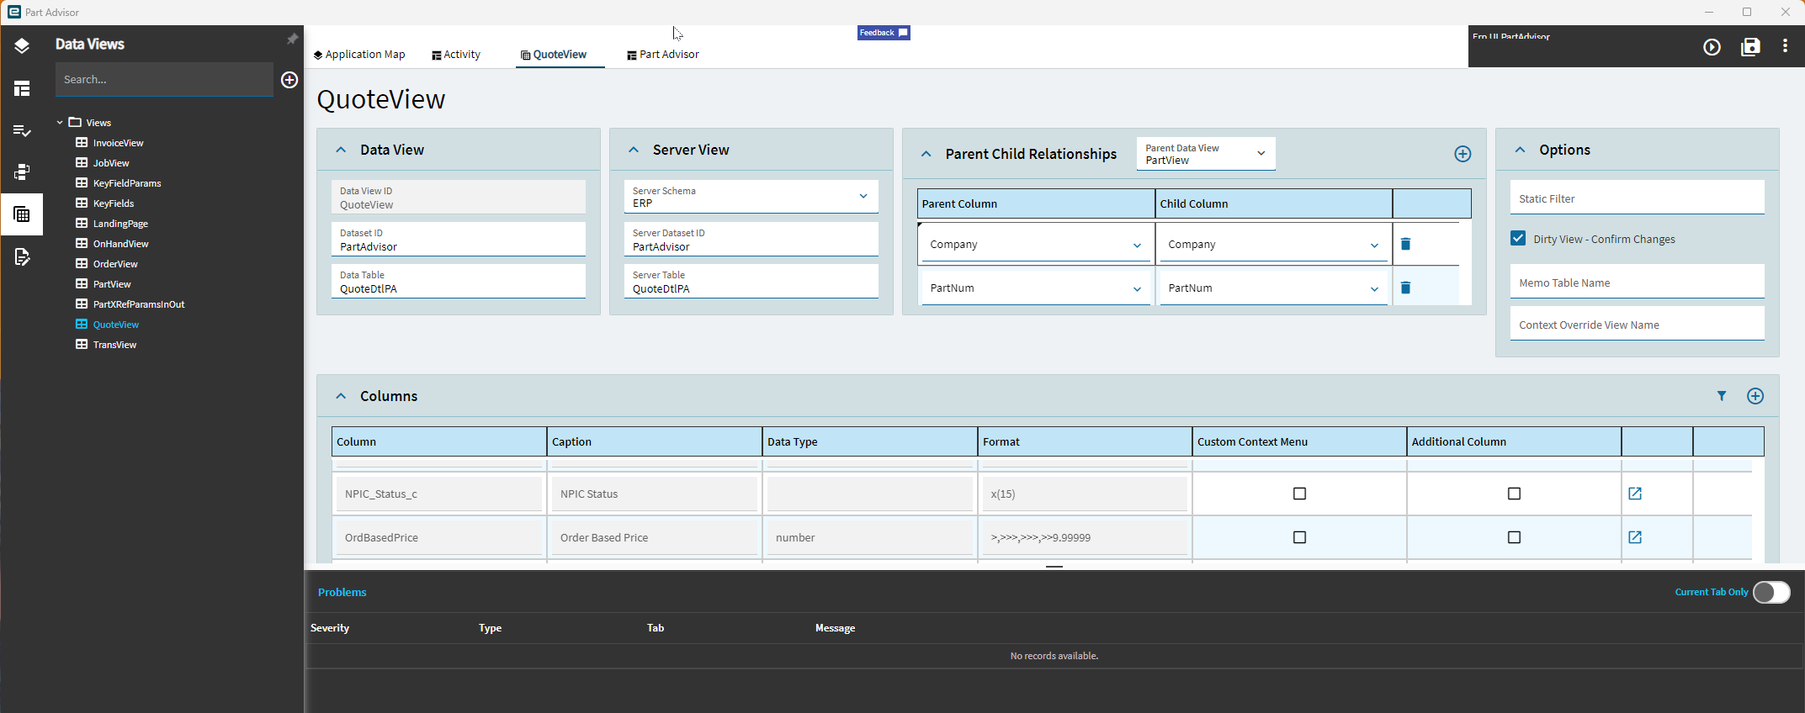Click the save disk icon in top toolbar

pos(1750,47)
